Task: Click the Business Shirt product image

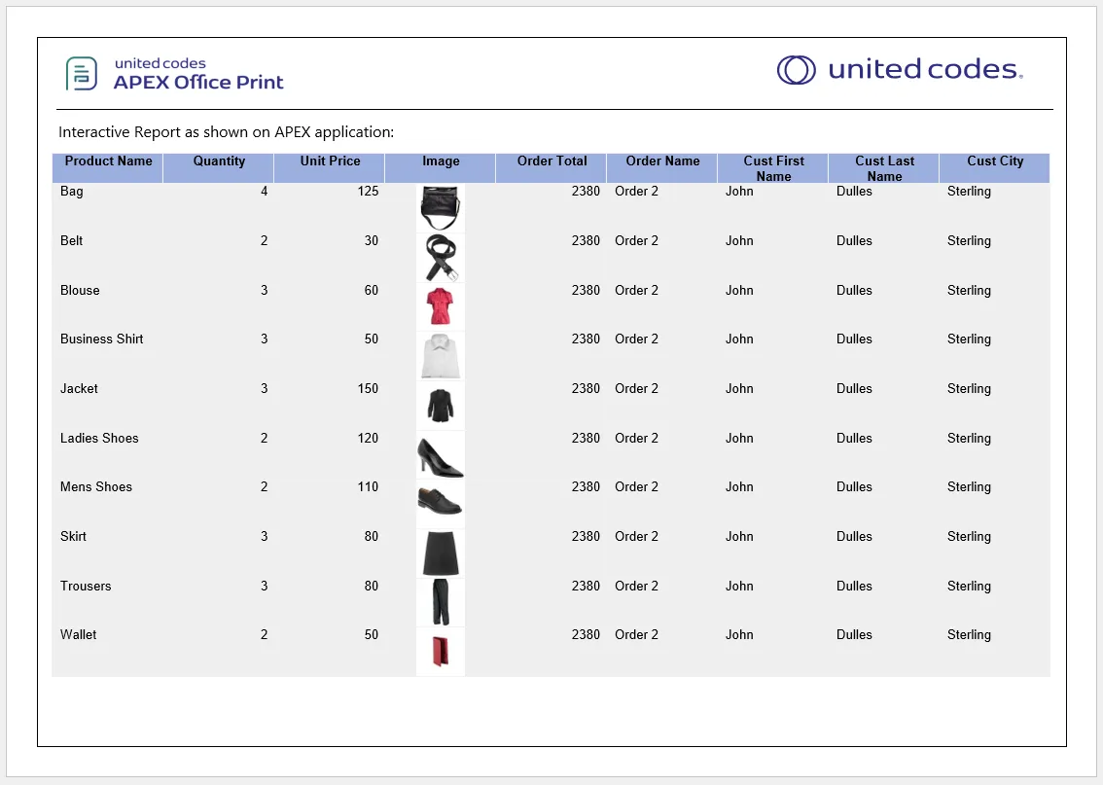Action: (x=441, y=356)
